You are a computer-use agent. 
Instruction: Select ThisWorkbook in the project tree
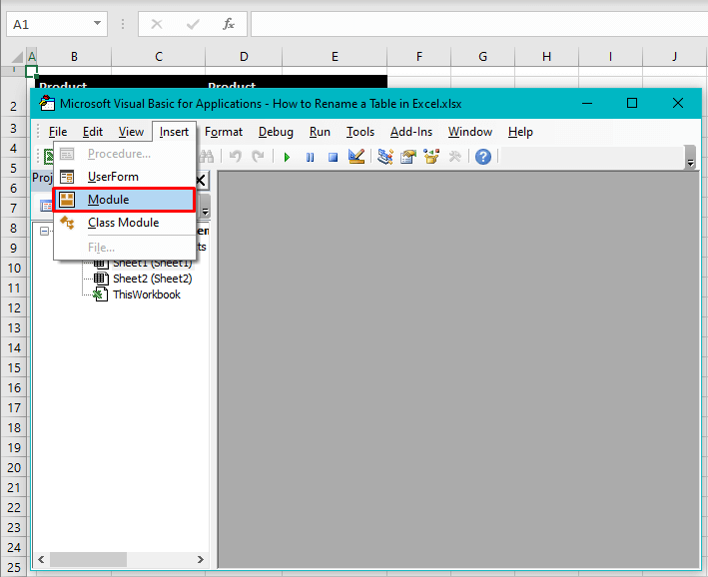(x=146, y=294)
